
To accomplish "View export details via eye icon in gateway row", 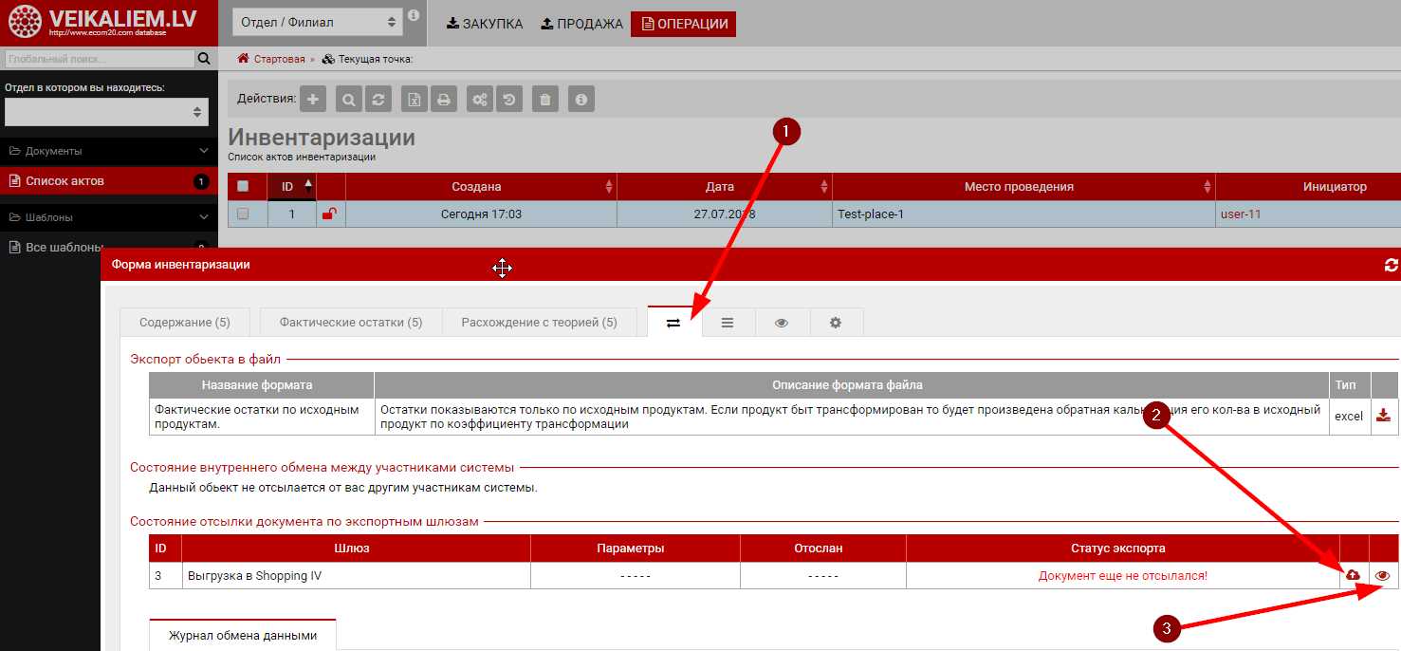I will [1383, 575].
